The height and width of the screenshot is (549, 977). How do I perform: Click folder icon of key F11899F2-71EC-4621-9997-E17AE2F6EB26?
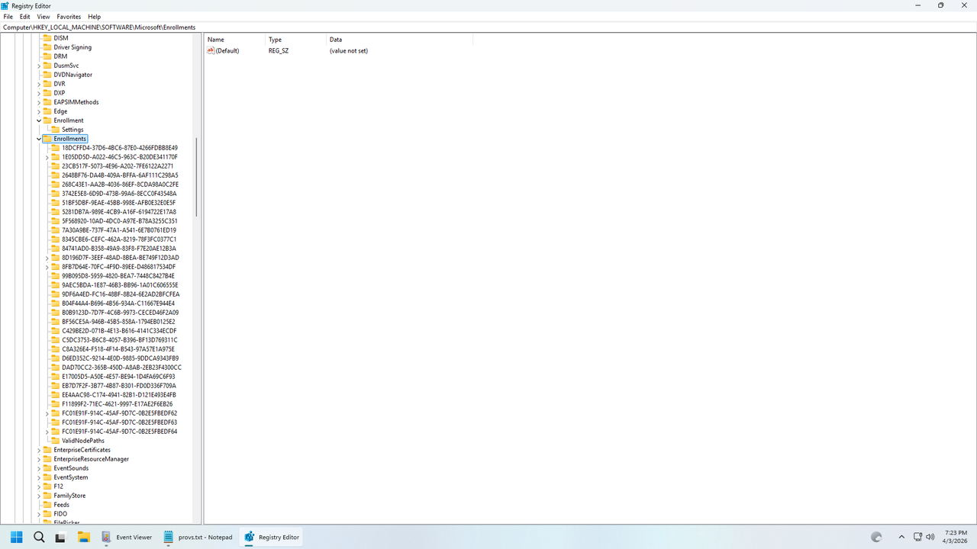[55, 404]
